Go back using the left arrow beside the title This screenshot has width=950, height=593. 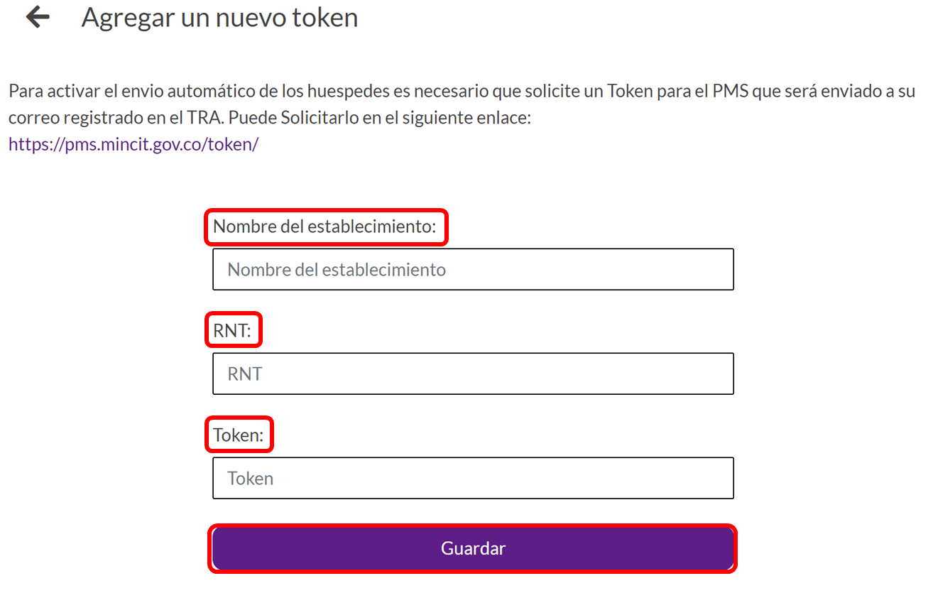pos(38,17)
